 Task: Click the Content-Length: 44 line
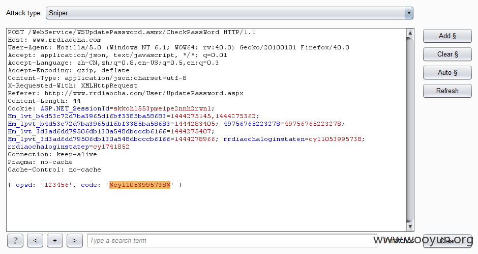pyautogui.click(x=44, y=101)
